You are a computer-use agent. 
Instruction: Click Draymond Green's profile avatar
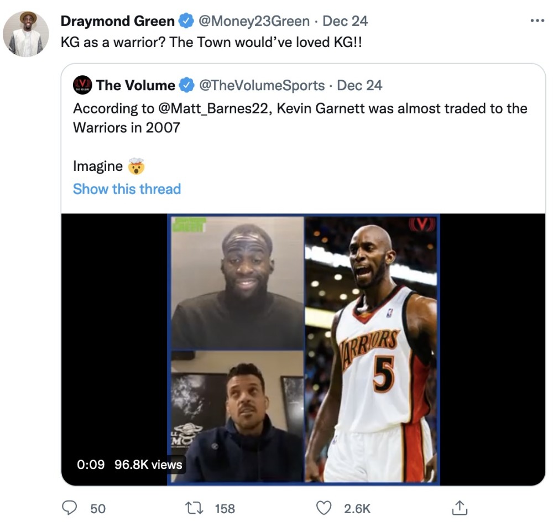point(26,34)
